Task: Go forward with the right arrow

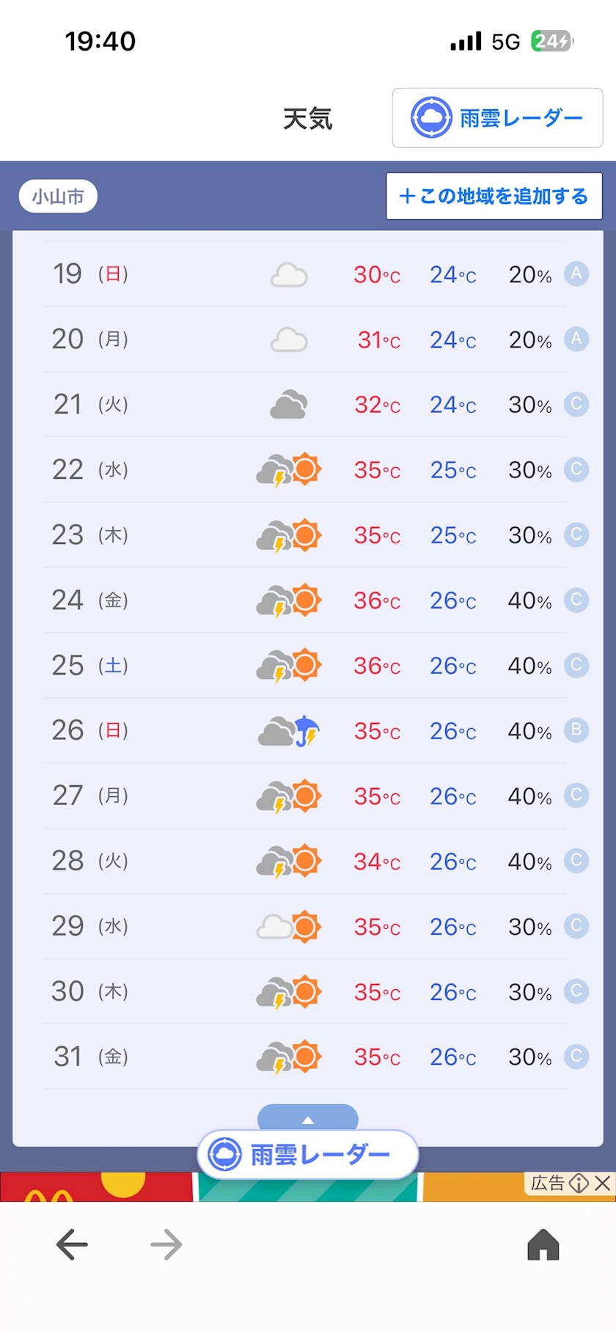Action: click(166, 1244)
